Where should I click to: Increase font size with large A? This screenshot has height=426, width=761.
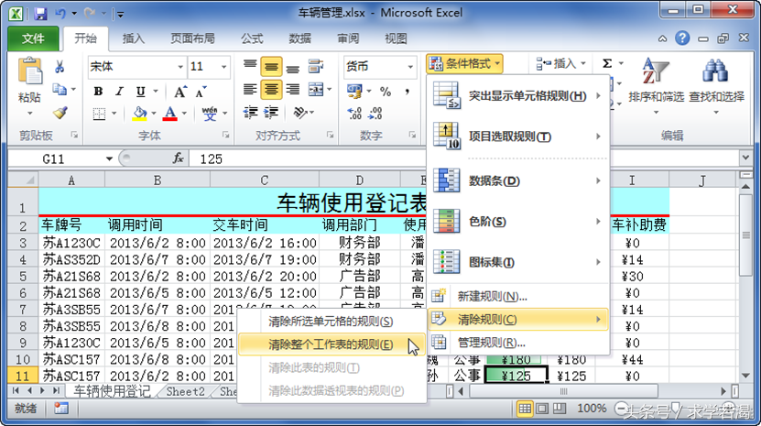tap(179, 92)
